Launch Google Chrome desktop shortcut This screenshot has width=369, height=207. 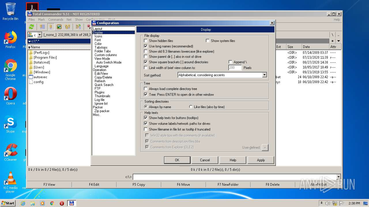coord(10,70)
